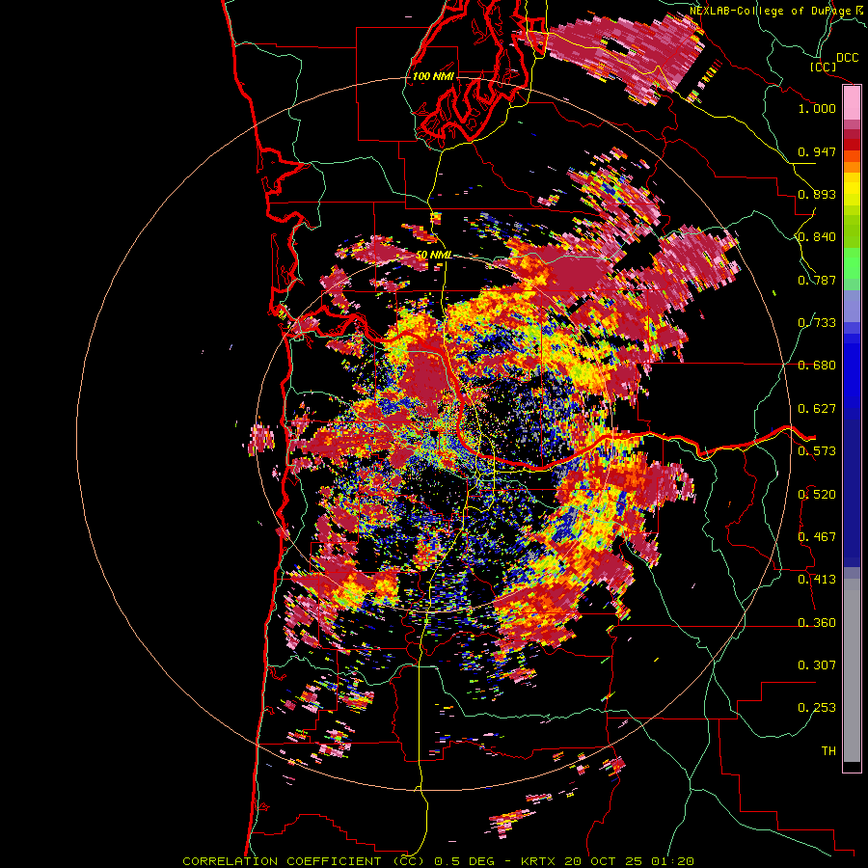The image size is (868, 868).
Task: Select the 0.787 legend value
Action: [x=817, y=280]
